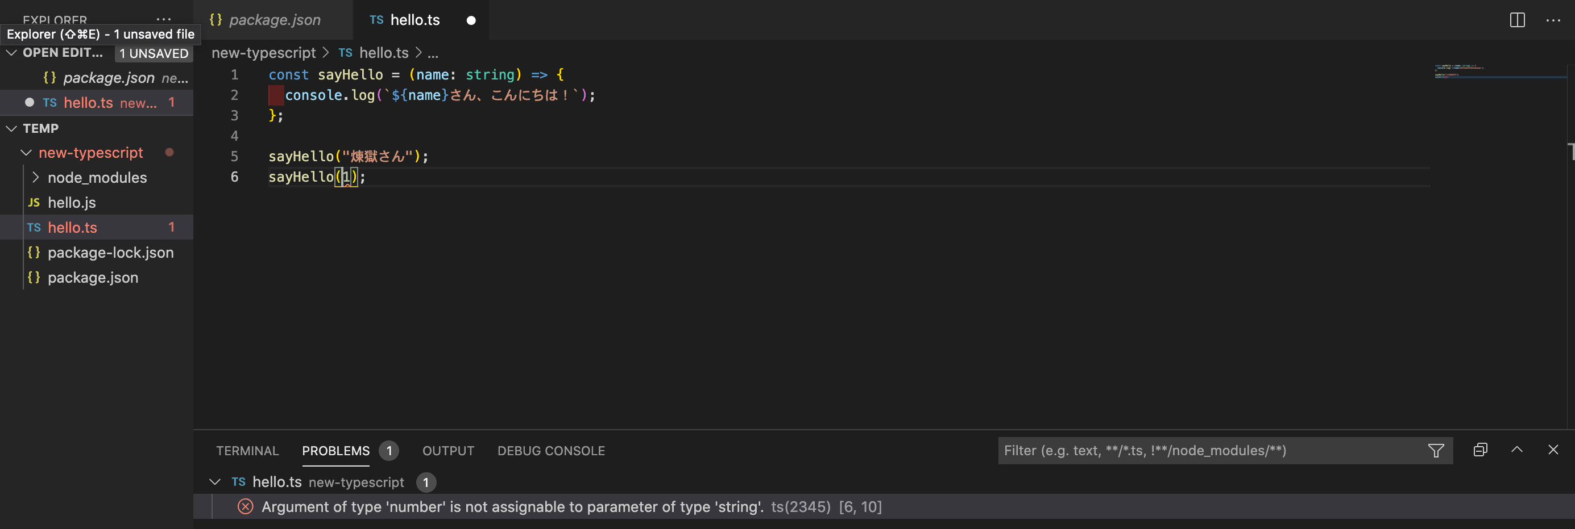Open hello.js from the file tree
Screen dimensions: 1575x529
point(72,203)
